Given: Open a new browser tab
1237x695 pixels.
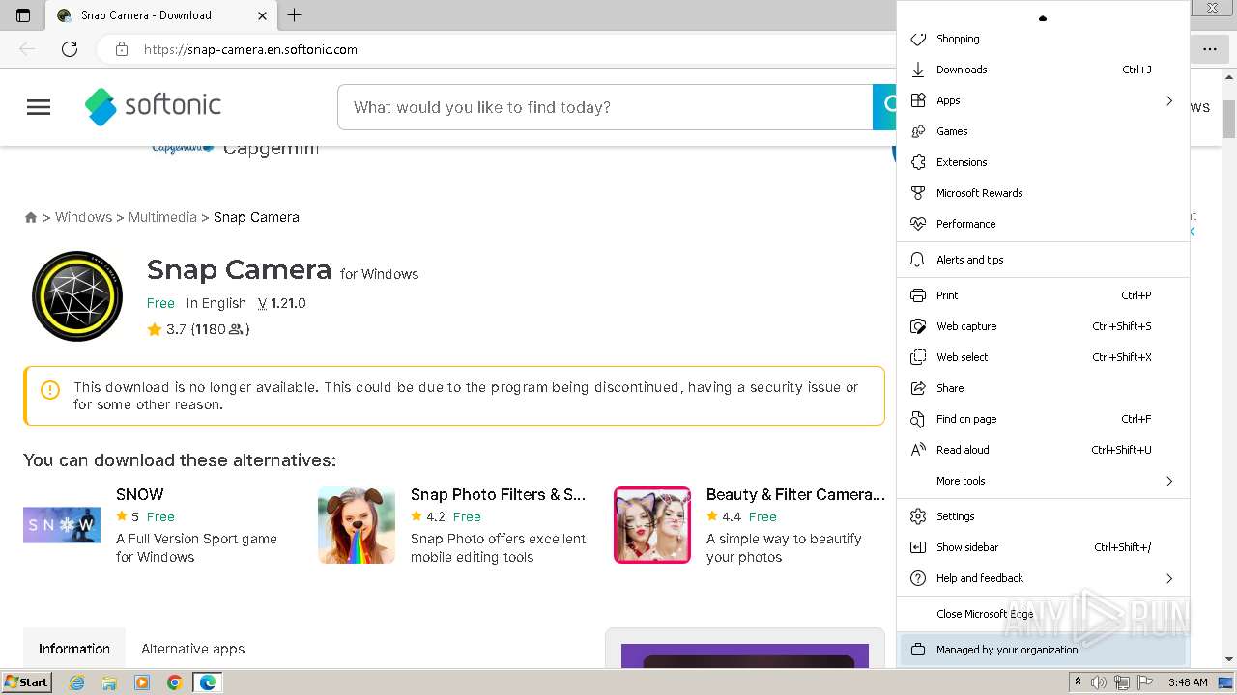Looking at the screenshot, I should tap(295, 15).
